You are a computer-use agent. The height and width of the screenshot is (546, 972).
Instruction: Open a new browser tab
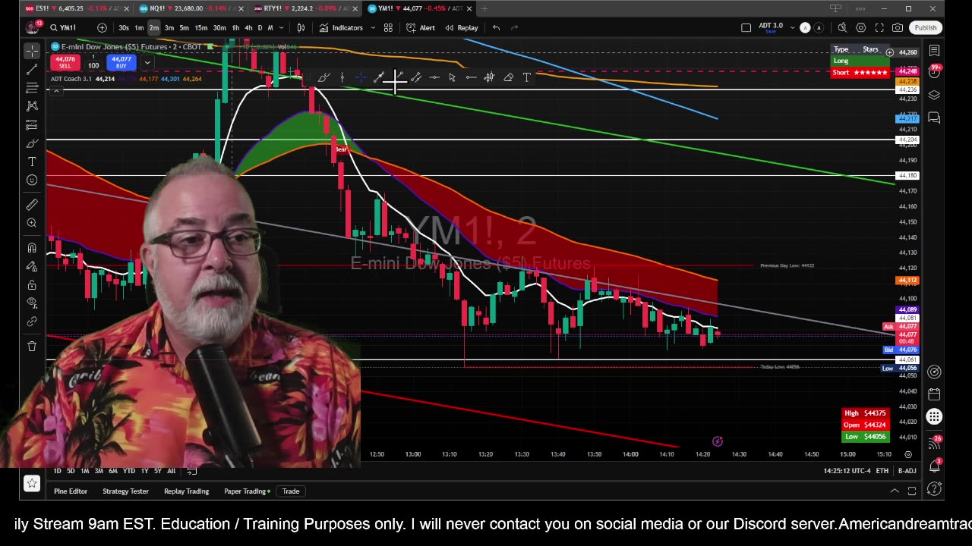click(x=484, y=8)
